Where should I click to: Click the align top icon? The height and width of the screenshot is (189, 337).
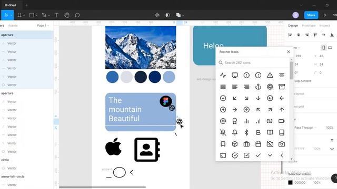click(x=315, y=35)
